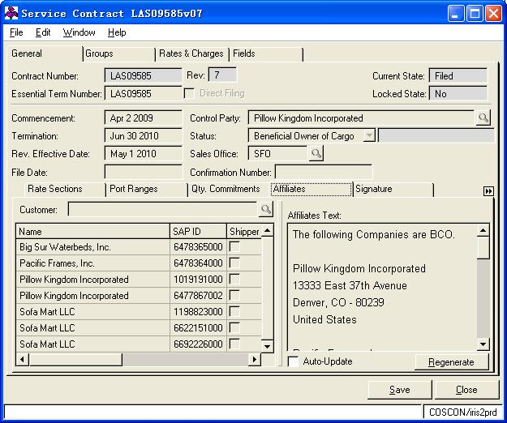Enable the Auto-Update checkbox
Viewport: 507px width, 423px height.
pyautogui.click(x=294, y=361)
